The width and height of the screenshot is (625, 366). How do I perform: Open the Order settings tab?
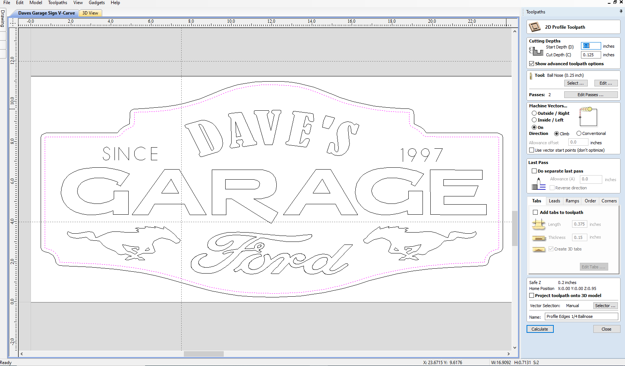(590, 201)
